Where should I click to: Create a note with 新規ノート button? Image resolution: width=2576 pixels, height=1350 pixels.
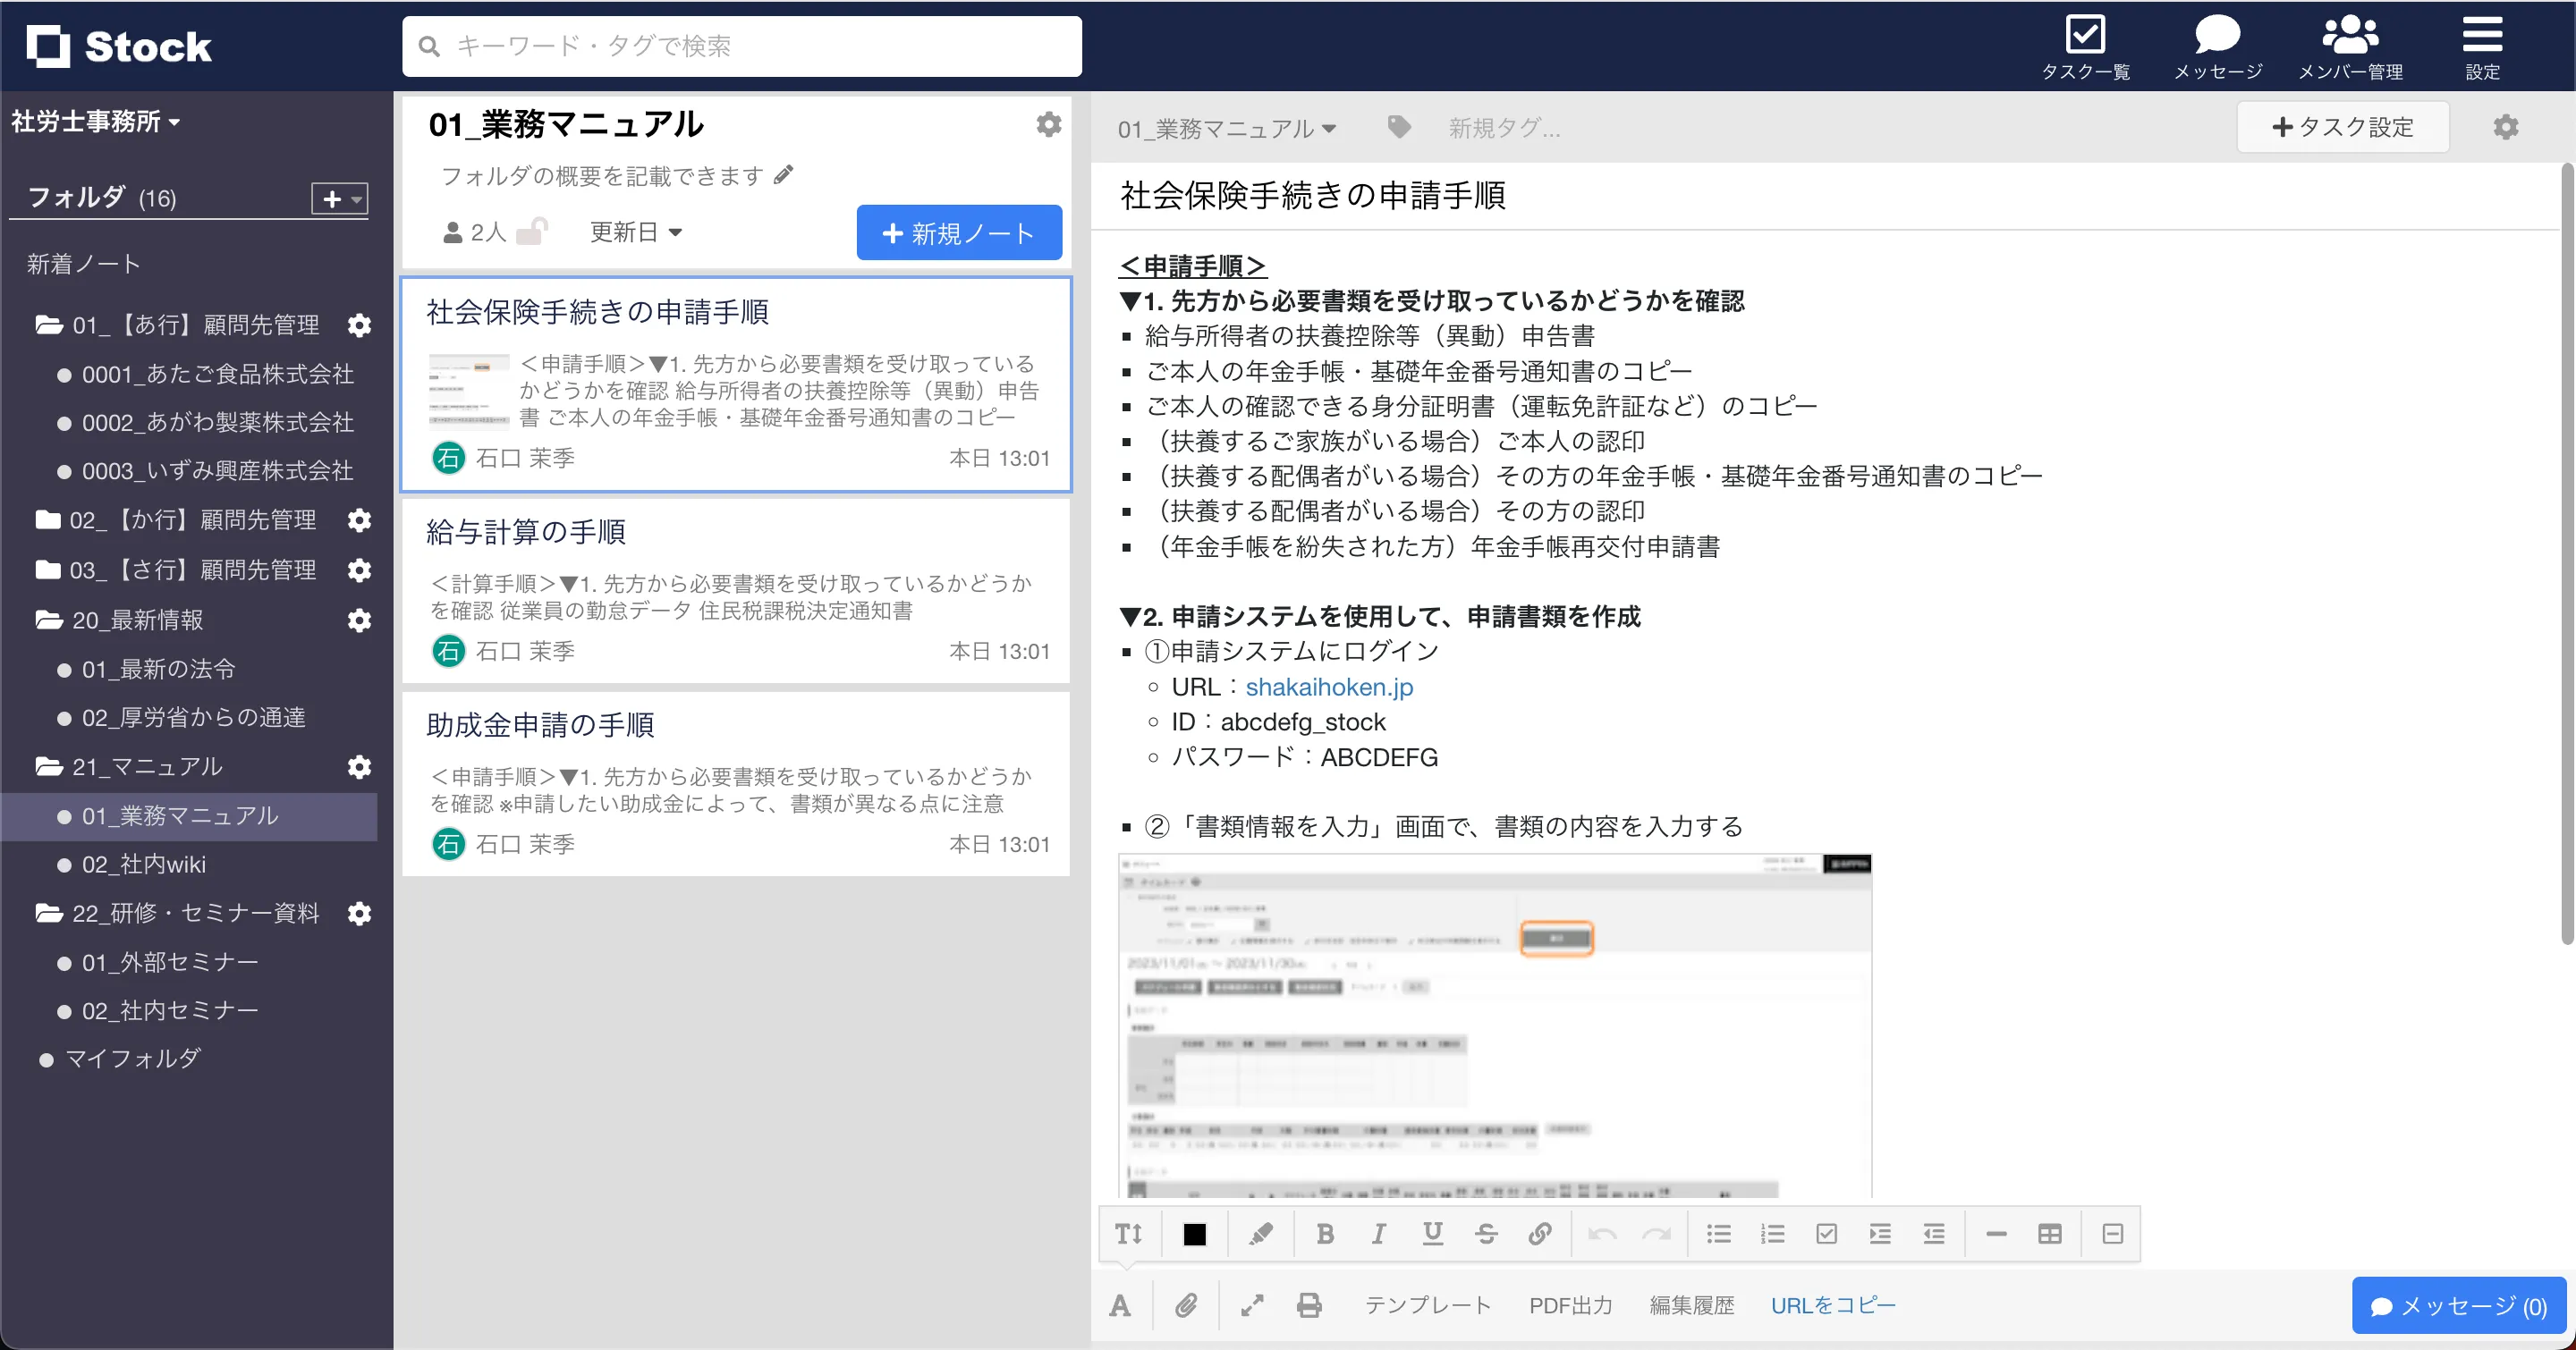[x=958, y=232]
